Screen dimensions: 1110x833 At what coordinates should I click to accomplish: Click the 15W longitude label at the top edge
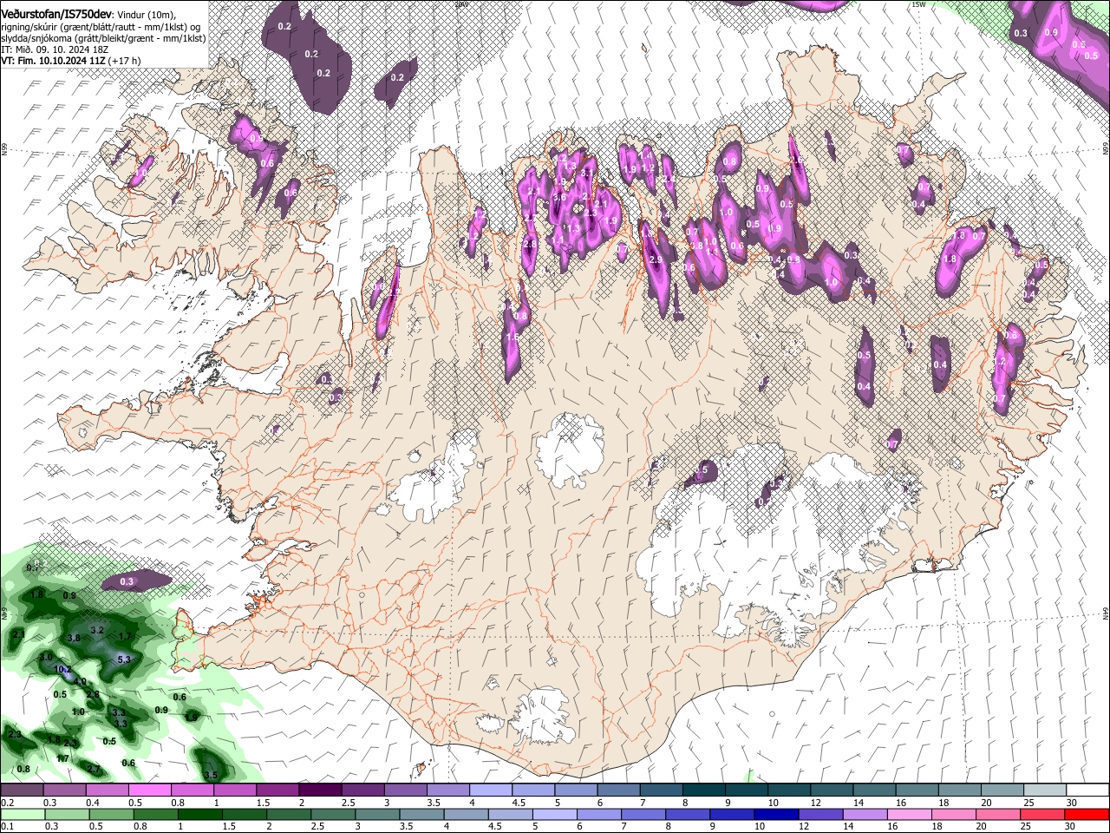[918, 4]
